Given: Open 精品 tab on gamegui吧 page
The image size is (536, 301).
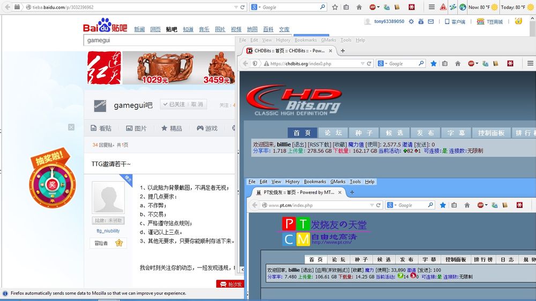Looking at the screenshot, I should pos(172,128).
